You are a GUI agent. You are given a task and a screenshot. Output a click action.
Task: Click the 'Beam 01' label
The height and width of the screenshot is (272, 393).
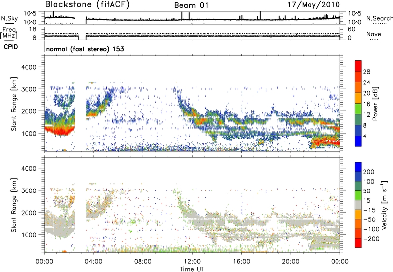(x=191, y=5)
